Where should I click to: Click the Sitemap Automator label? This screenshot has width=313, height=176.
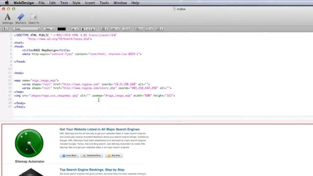(29, 161)
